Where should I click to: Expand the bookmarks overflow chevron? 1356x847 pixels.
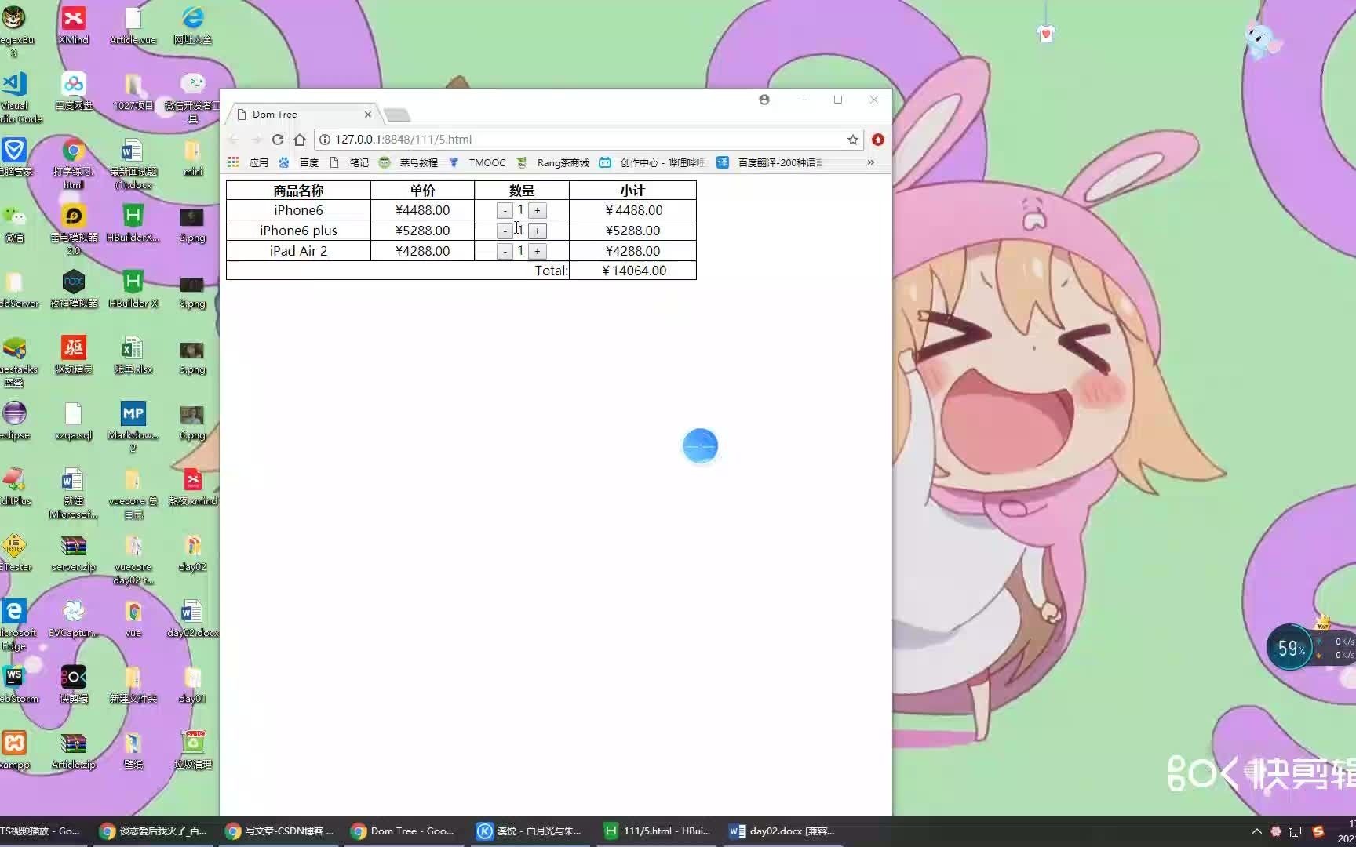tap(870, 162)
